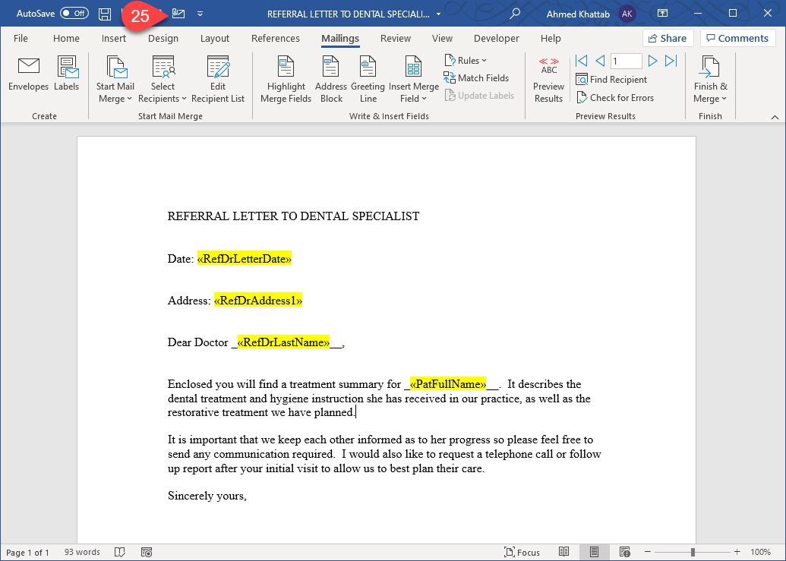Click the record number input field
The image size is (786, 561).
tap(626, 61)
